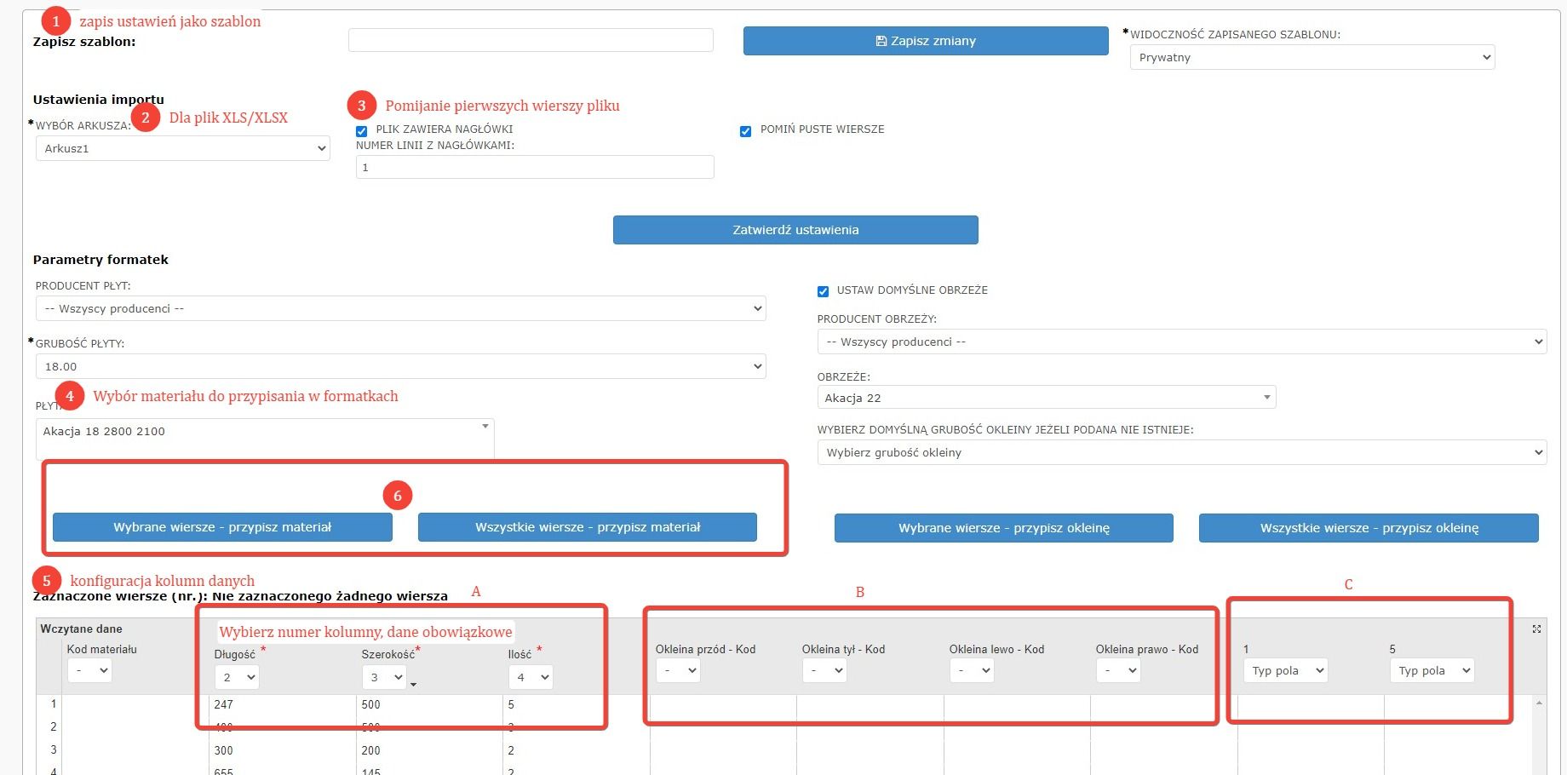Click 'Wszystkie wiersze - przypisz okleinę'
Screen dimensions: 1567x775
click(1369, 528)
